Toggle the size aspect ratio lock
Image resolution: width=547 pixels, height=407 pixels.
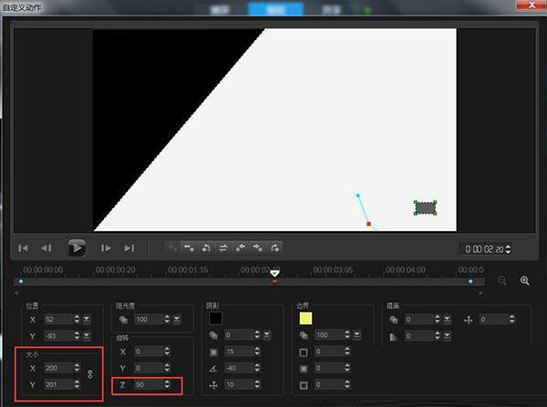(90, 374)
